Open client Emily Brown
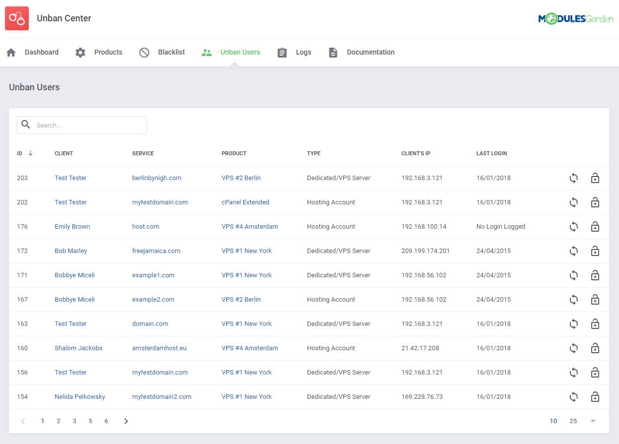 (x=73, y=227)
